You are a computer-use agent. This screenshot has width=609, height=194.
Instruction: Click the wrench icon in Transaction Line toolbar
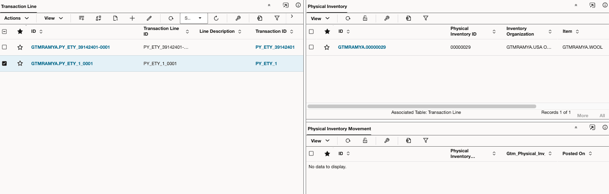(238, 18)
